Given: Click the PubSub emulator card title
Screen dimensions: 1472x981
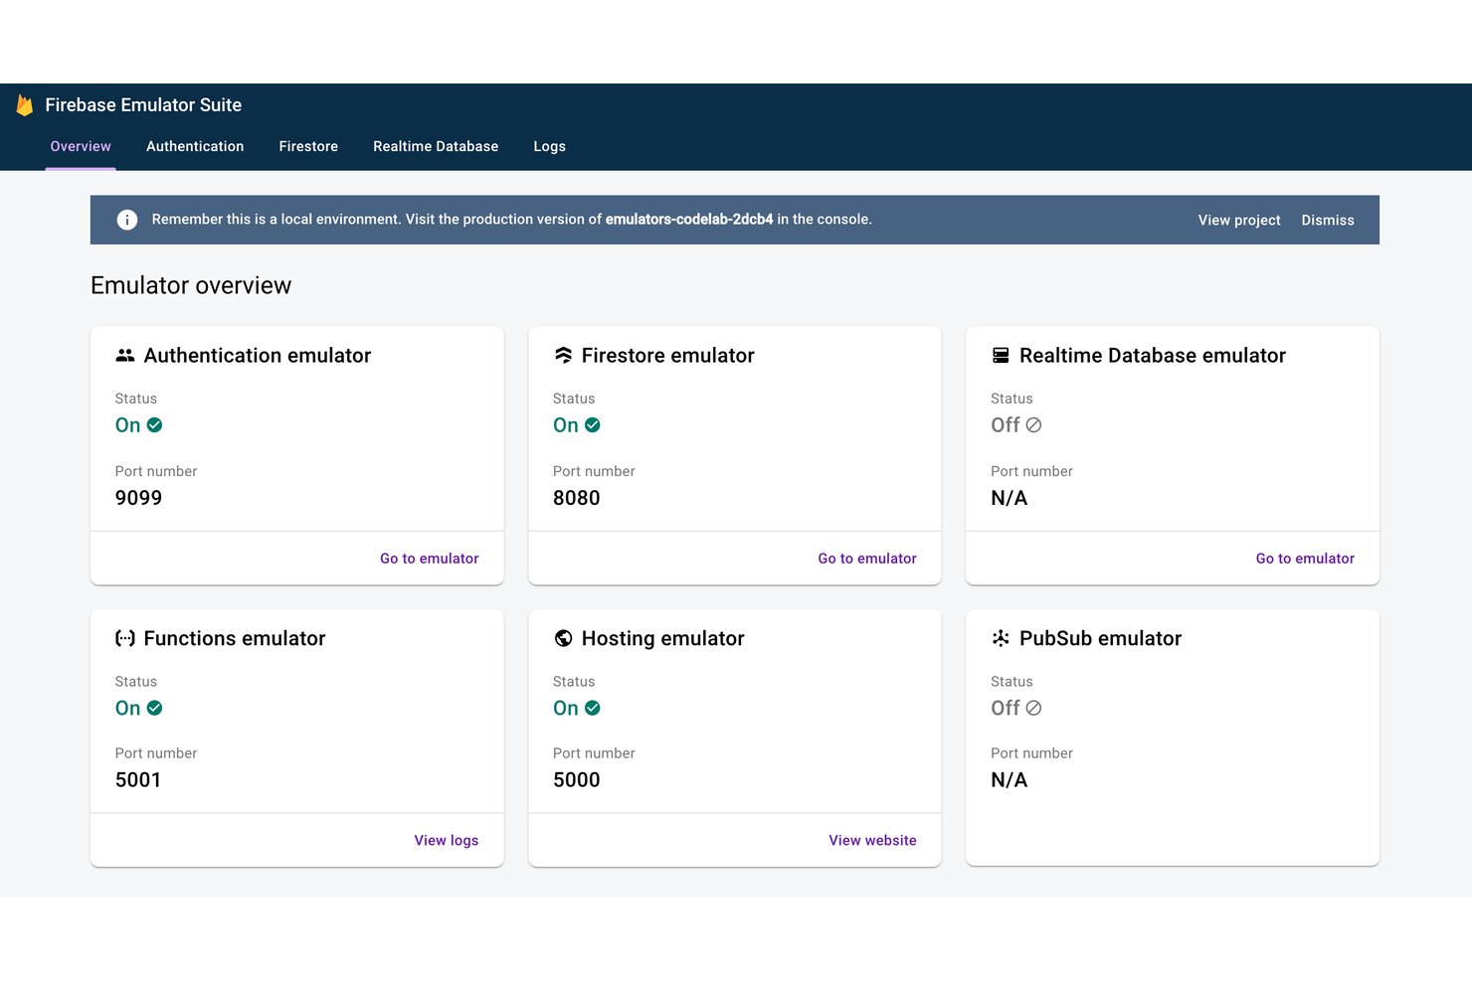Looking at the screenshot, I should click(x=1101, y=638).
